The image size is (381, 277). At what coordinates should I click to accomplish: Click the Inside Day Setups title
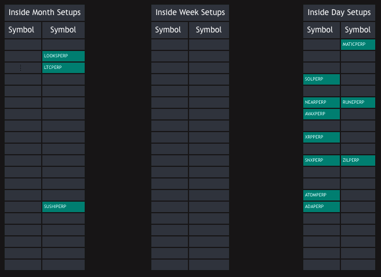tap(339, 13)
